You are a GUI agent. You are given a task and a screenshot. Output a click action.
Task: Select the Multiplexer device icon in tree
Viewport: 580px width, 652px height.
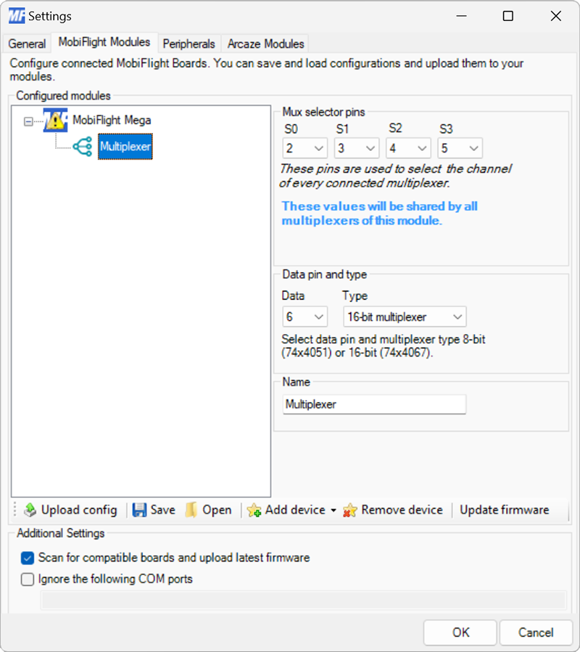coord(82,146)
